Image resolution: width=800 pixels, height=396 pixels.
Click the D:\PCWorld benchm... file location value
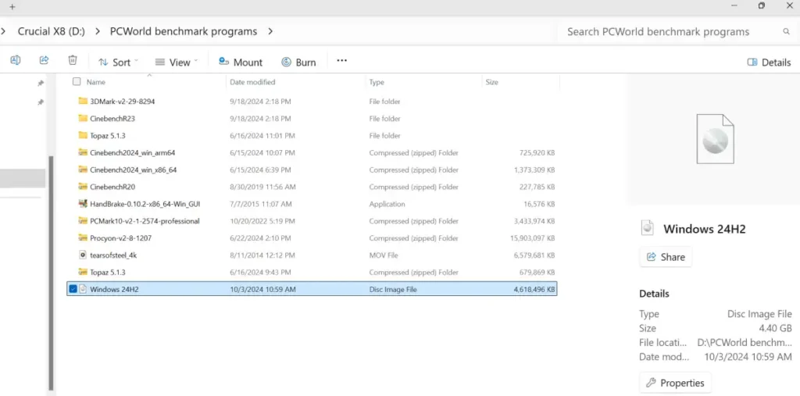coord(745,342)
